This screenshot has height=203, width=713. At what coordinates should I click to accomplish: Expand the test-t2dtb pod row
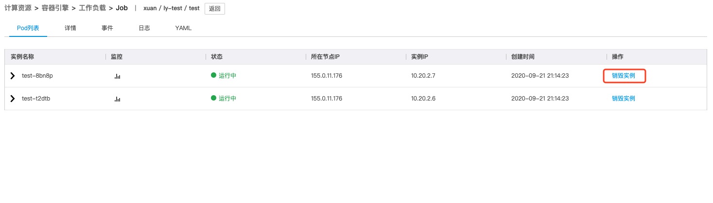[x=13, y=99]
